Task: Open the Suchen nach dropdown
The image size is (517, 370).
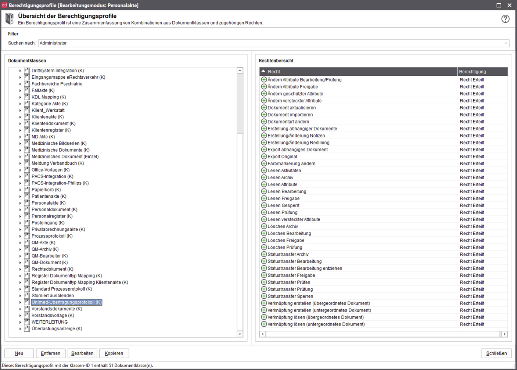Action: pyautogui.click(x=506, y=43)
